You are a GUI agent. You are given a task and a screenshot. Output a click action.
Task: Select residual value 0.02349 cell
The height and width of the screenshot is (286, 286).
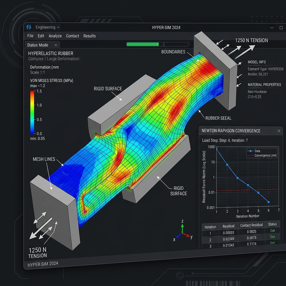click(x=228, y=239)
